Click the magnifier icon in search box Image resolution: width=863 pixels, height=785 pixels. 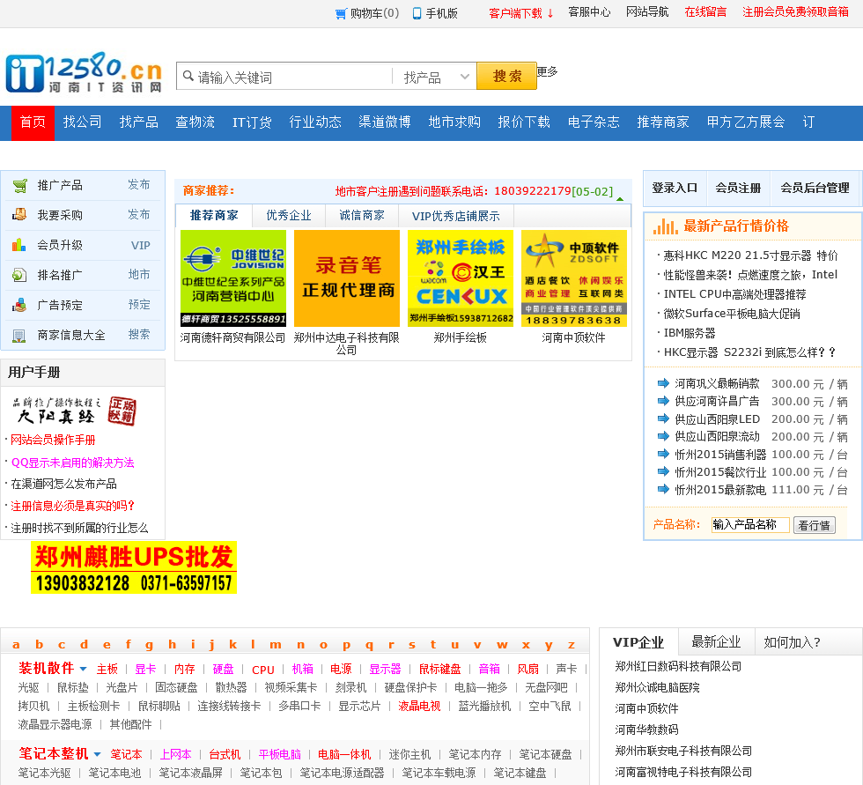tap(188, 76)
